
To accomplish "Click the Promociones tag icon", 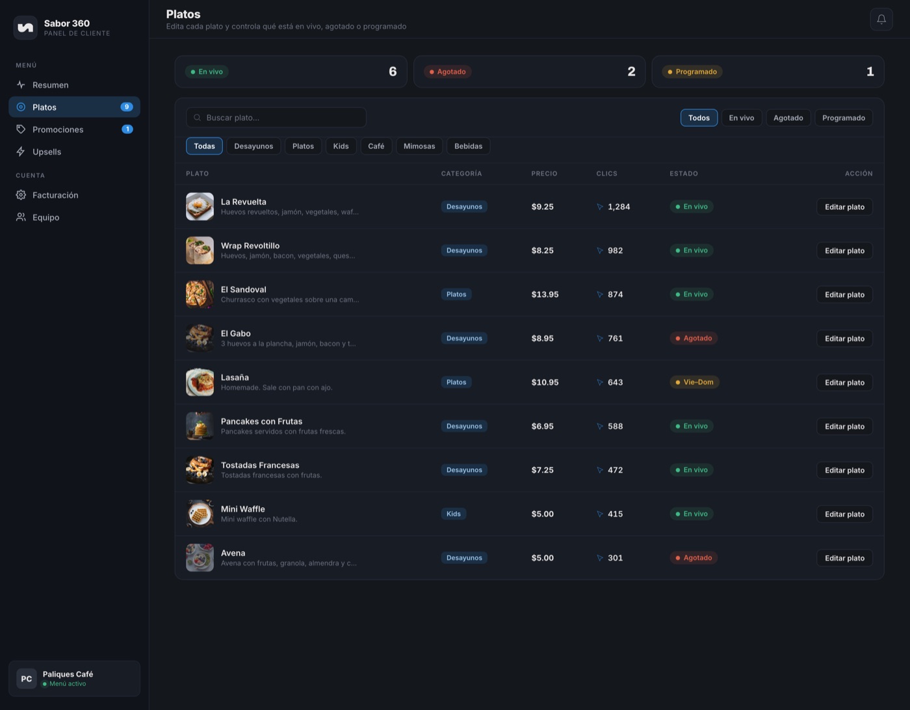I will pos(21,129).
